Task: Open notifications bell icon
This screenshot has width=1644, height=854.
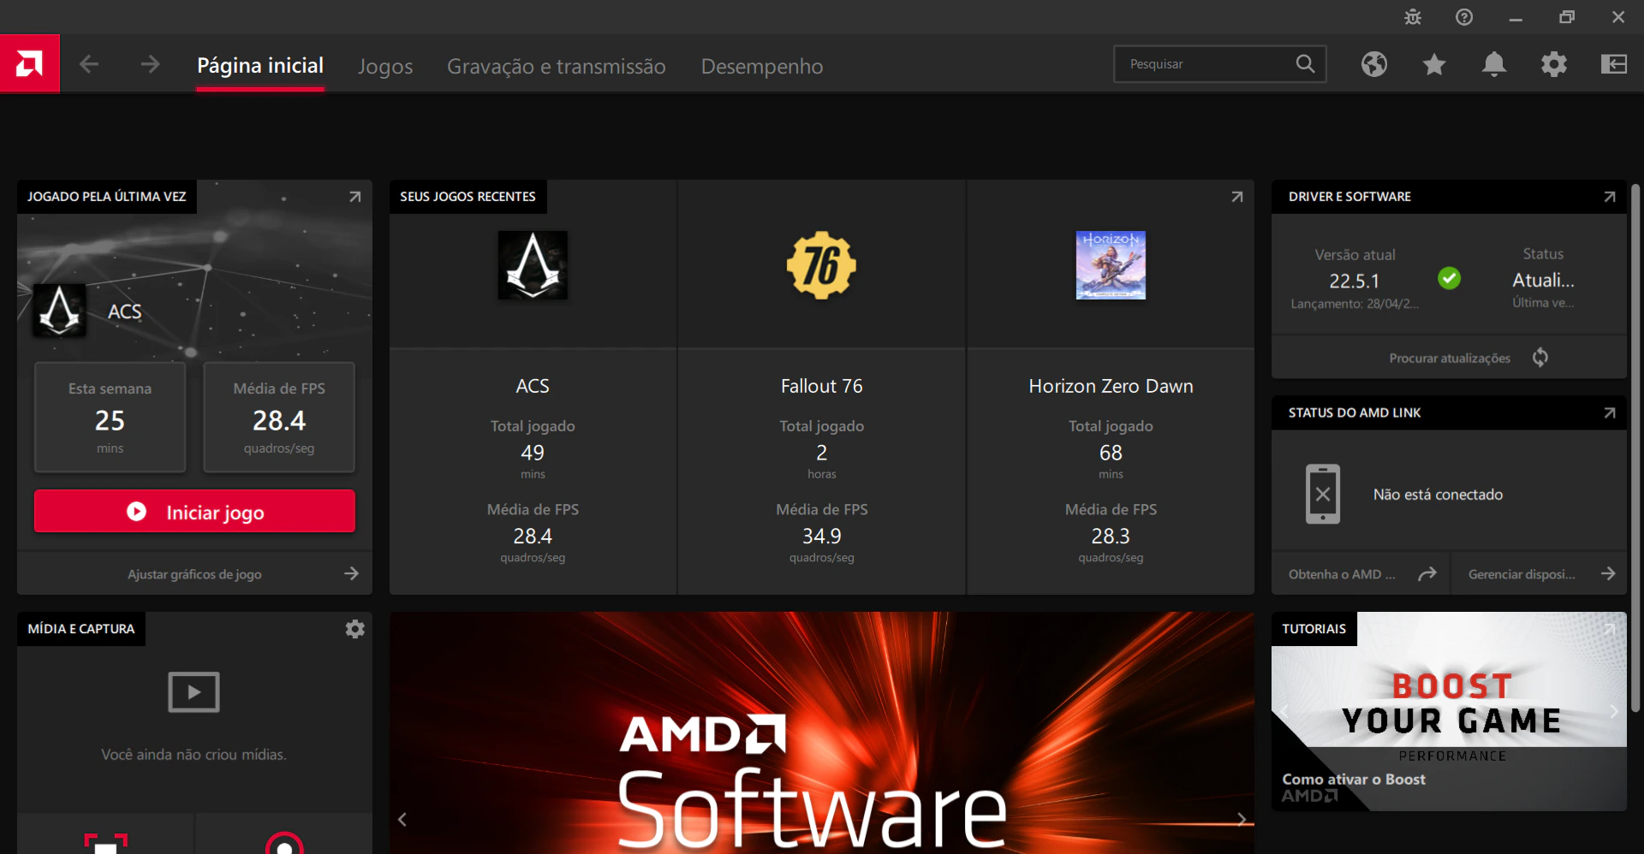Action: click(x=1494, y=64)
